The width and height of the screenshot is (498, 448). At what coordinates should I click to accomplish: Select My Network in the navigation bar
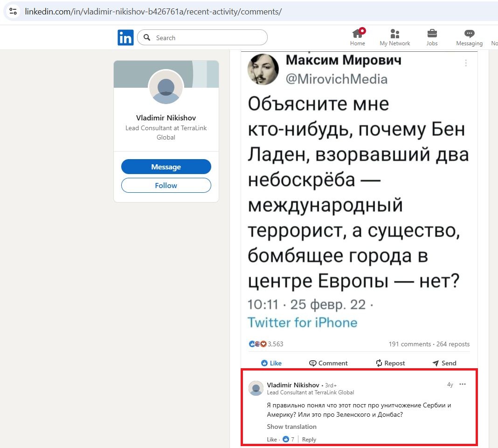(394, 34)
